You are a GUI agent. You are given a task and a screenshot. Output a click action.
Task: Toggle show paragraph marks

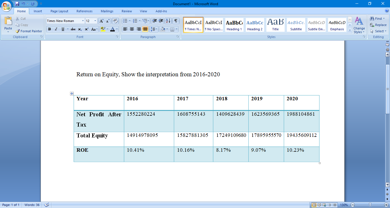click(x=176, y=21)
